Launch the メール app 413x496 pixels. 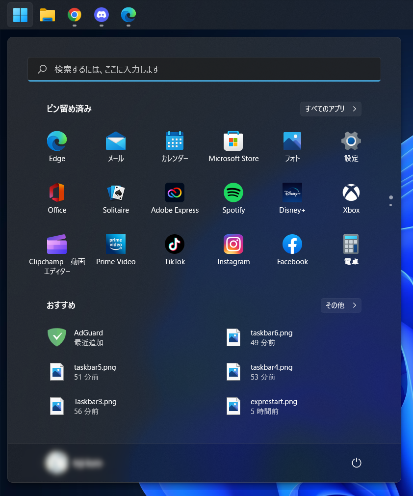click(x=116, y=147)
